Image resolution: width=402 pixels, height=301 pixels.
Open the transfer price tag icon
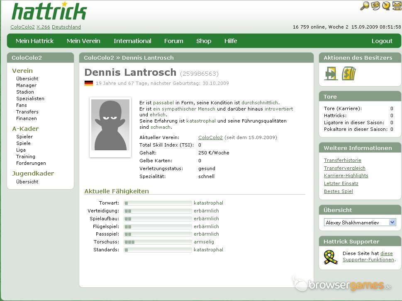[375, 6]
